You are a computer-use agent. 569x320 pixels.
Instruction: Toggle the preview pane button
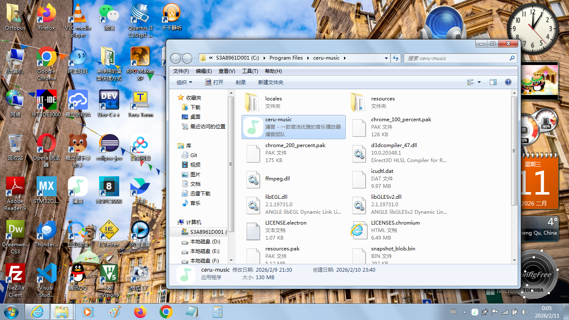493,82
